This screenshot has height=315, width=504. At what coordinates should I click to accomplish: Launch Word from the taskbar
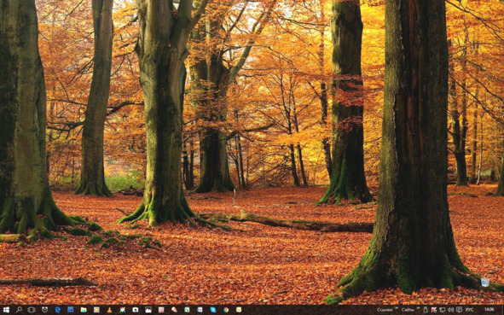click(200, 310)
